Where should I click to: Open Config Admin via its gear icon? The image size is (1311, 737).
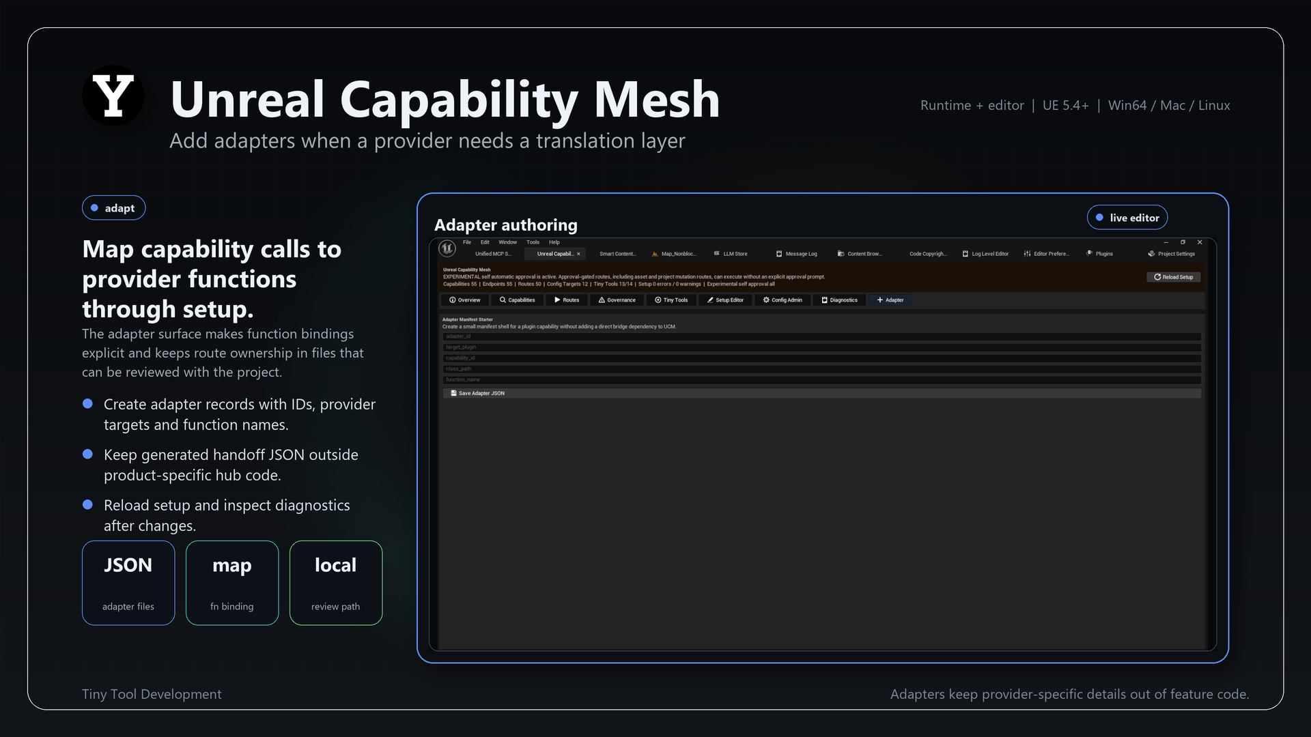coord(766,300)
